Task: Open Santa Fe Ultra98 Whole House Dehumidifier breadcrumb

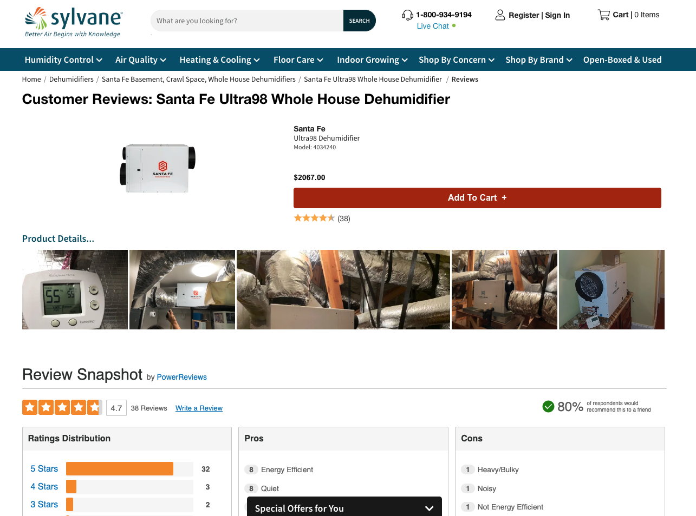Action: tap(373, 79)
